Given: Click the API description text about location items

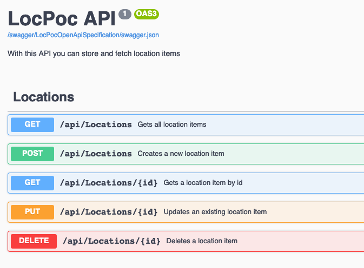Looking at the screenshot, I should tap(94, 54).
